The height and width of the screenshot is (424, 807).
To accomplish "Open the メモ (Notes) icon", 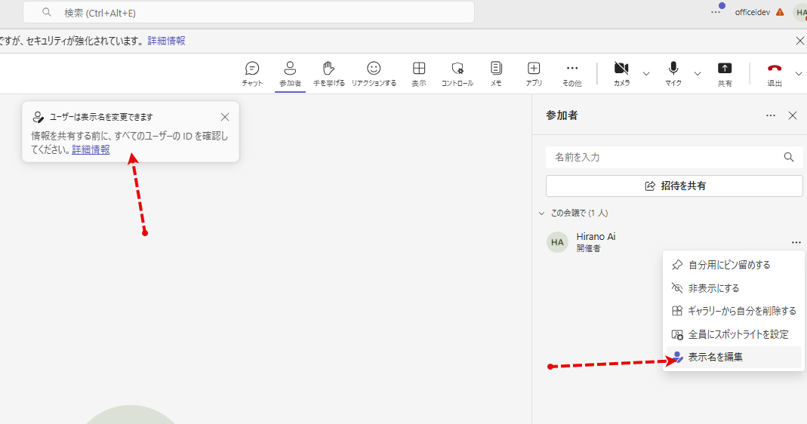I will [495, 73].
